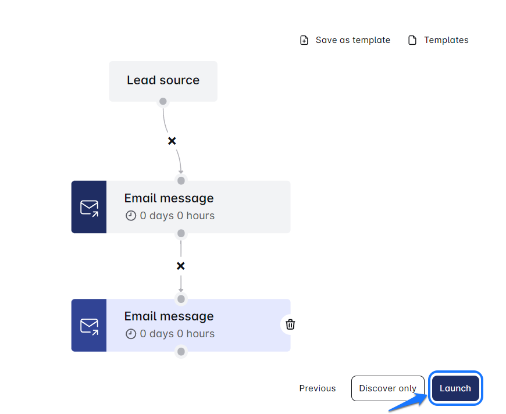
Task: Click the Lead source output connector dot
Action: (x=163, y=102)
